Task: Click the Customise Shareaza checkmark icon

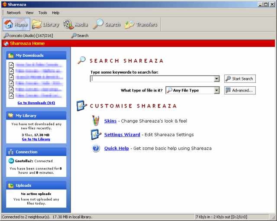Action: (x=82, y=106)
